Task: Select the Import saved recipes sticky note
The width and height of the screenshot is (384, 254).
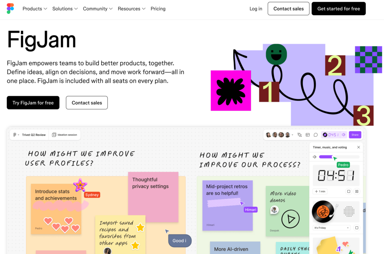Action: pyautogui.click(x=120, y=234)
